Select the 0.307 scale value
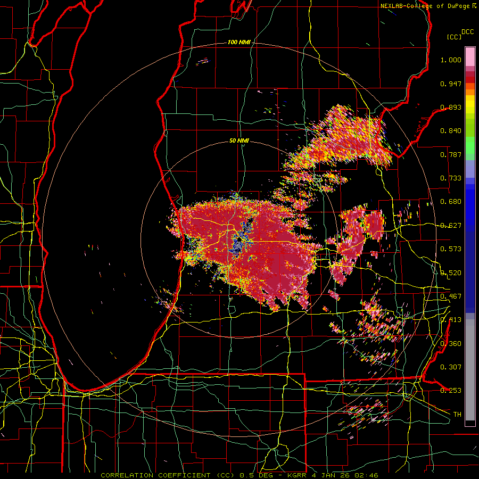Image resolution: width=479 pixels, height=479 pixels. tap(451, 367)
